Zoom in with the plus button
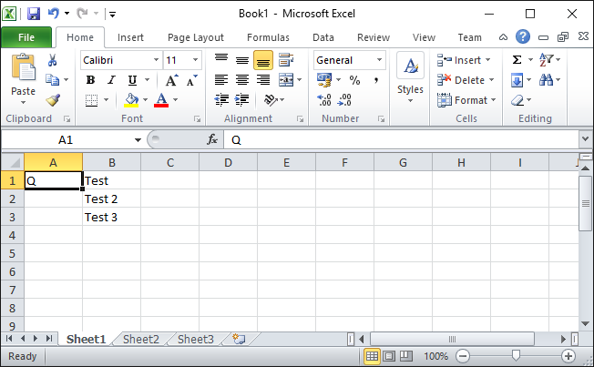The height and width of the screenshot is (367, 594). 568,356
